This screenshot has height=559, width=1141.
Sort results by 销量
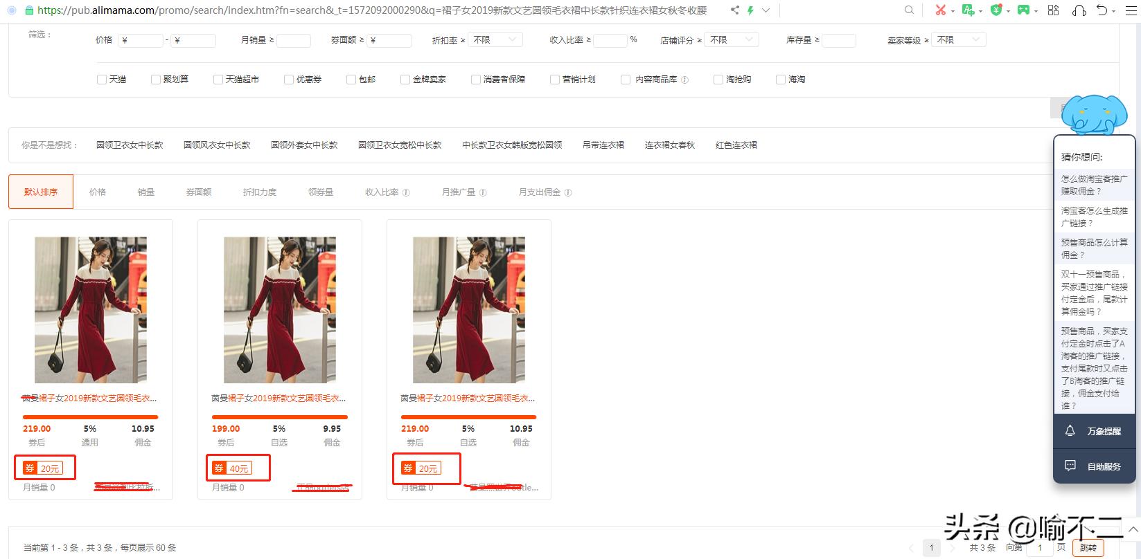tap(146, 192)
